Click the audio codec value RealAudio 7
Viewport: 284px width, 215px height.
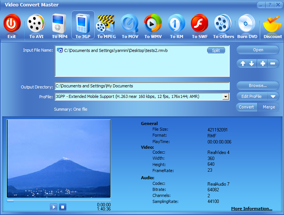coord(218,184)
